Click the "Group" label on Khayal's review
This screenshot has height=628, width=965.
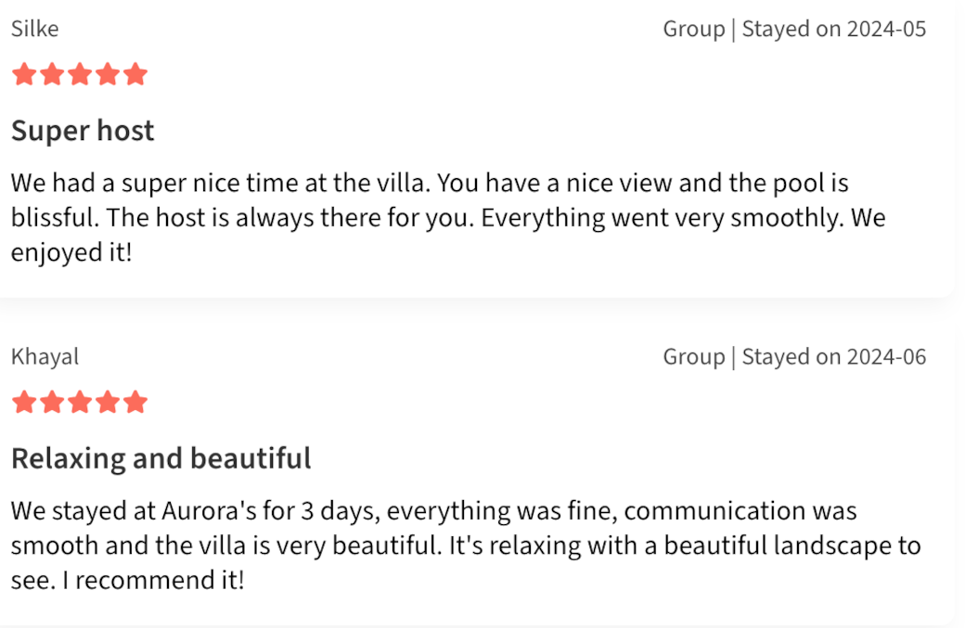coord(693,357)
